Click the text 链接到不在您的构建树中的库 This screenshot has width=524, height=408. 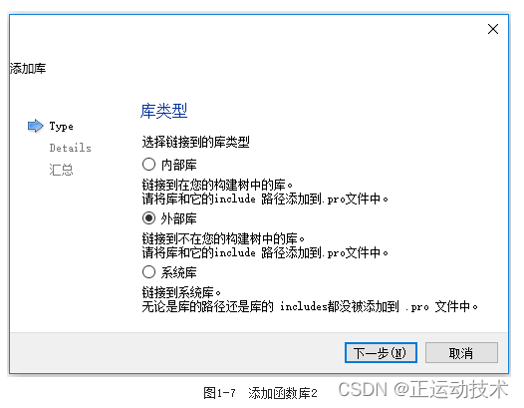pos(223,238)
